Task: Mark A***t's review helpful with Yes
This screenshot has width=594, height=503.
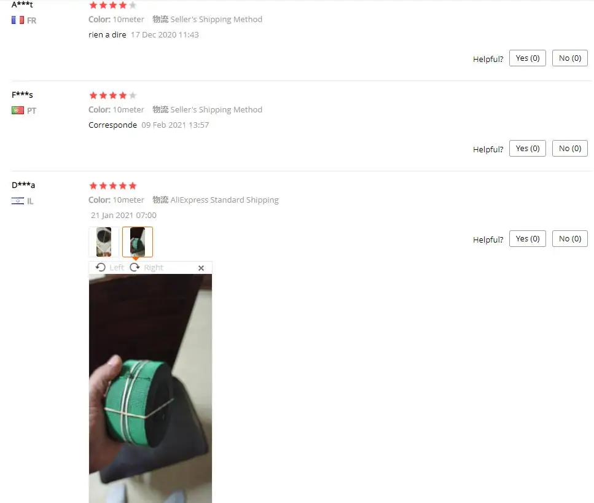Action: pyautogui.click(x=527, y=58)
